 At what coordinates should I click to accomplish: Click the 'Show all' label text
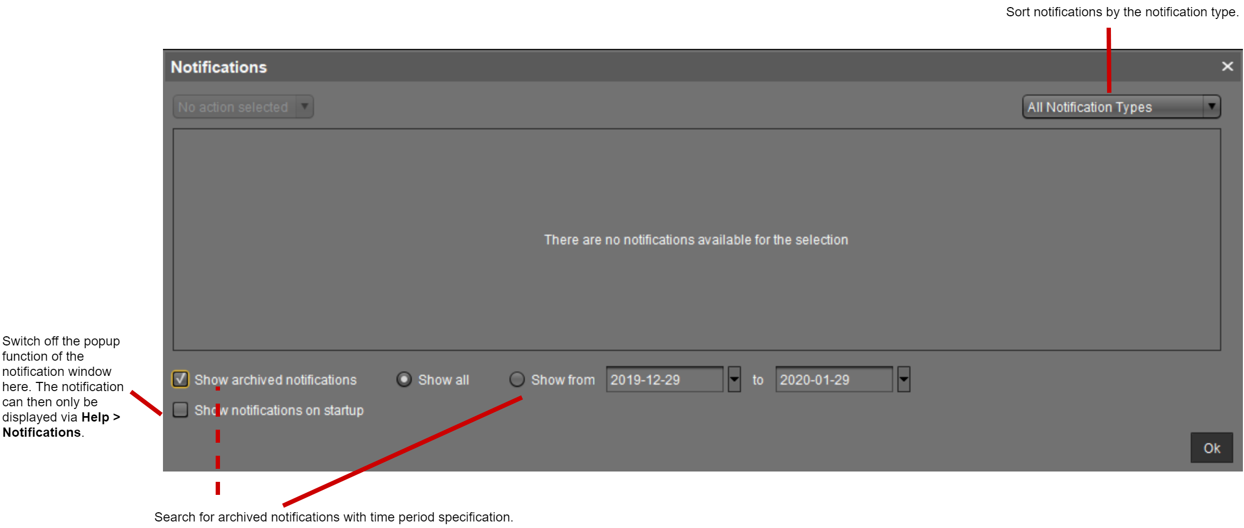(443, 380)
